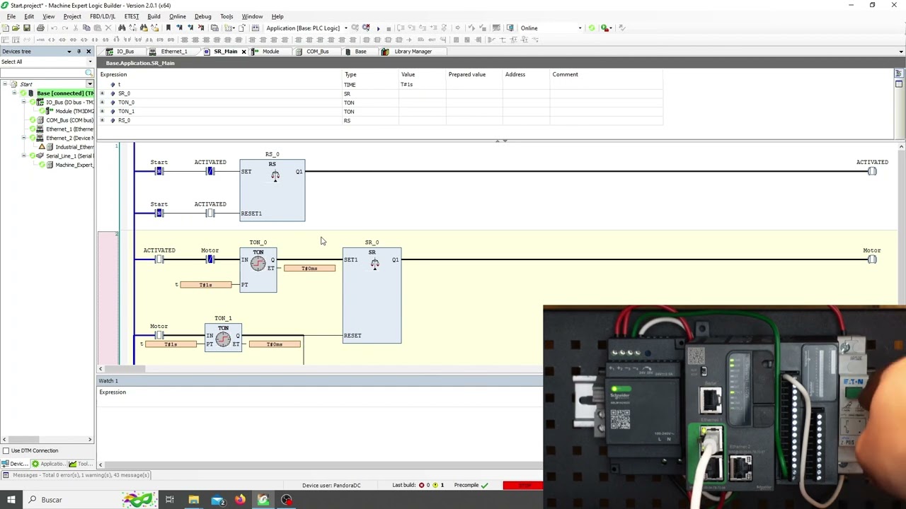This screenshot has width=906, height=509.
Task: Click the New file toolbar icon
Action: pos(6,28)
